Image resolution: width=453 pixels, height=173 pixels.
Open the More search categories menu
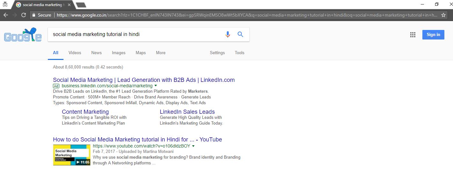[160, 53]
